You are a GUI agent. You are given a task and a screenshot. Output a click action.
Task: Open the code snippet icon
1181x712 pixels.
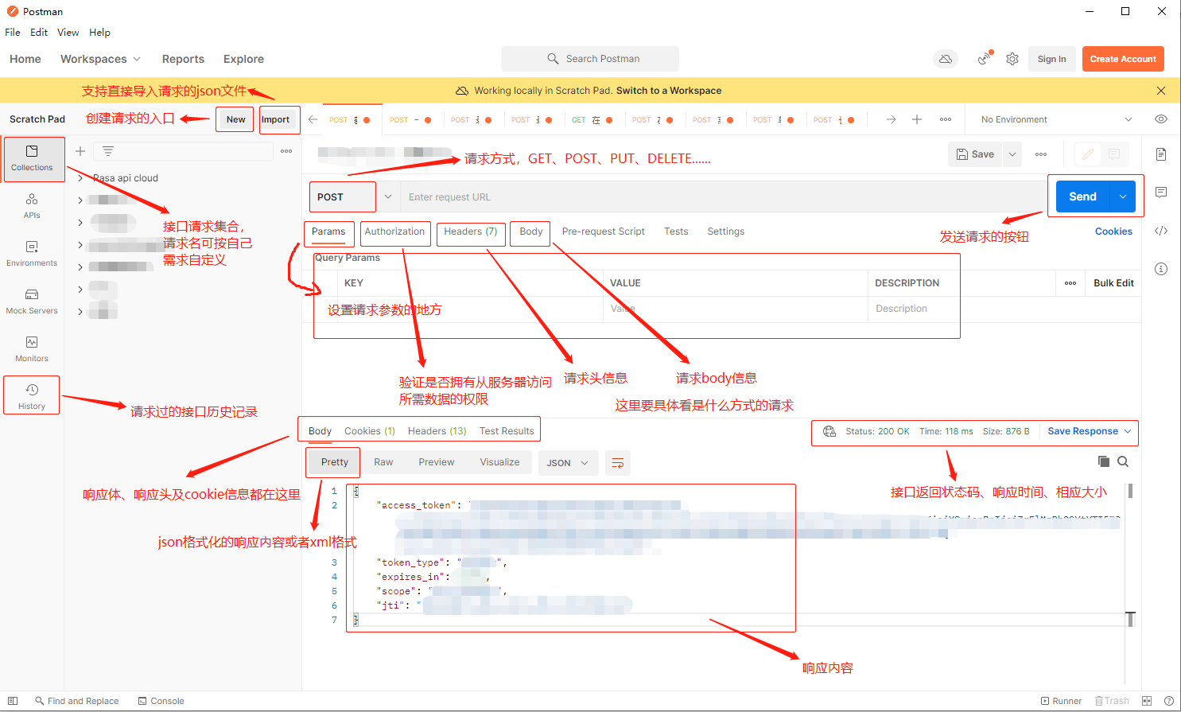pyautogui.click(x=1161, y=231)
